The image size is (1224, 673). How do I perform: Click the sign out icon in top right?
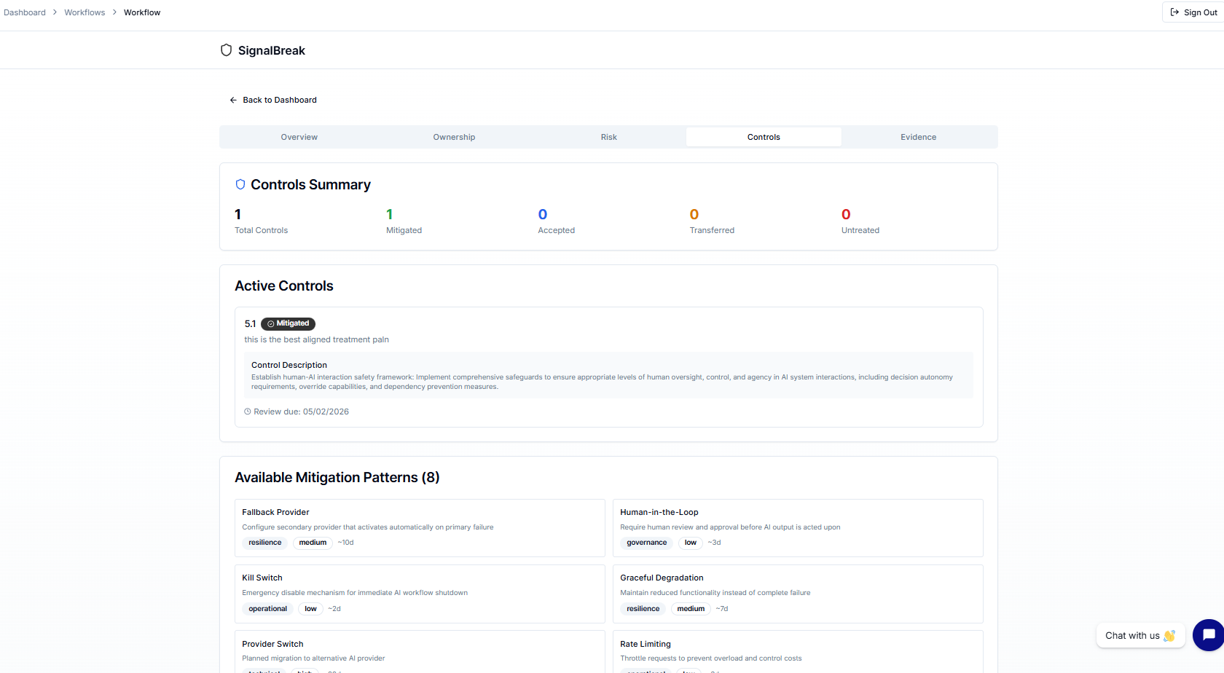(1174, 12)
